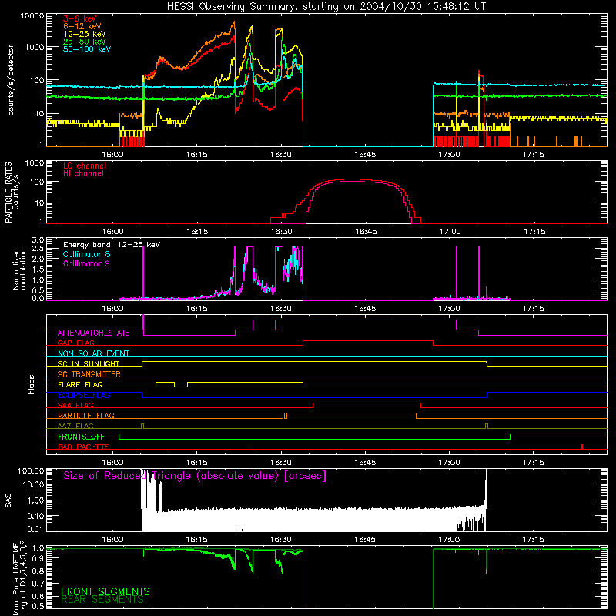This screenshot has height=616, width=616.
Task: Click the SC_TRANSMITTER flag label
Action: point(89,374)
